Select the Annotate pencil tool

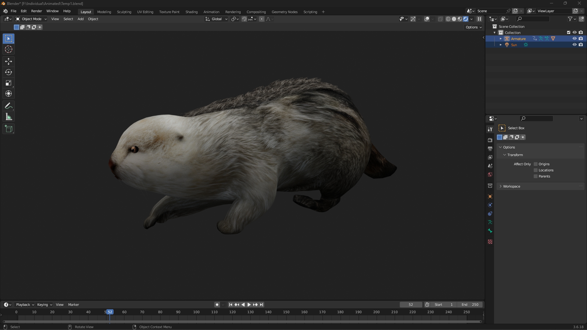[9, 106]
